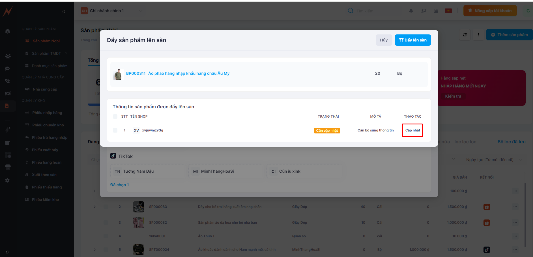Image resolution: width=533 pixels, height=257 pixels.
Task: Click the notification bell icon
Action: [411, 11]
